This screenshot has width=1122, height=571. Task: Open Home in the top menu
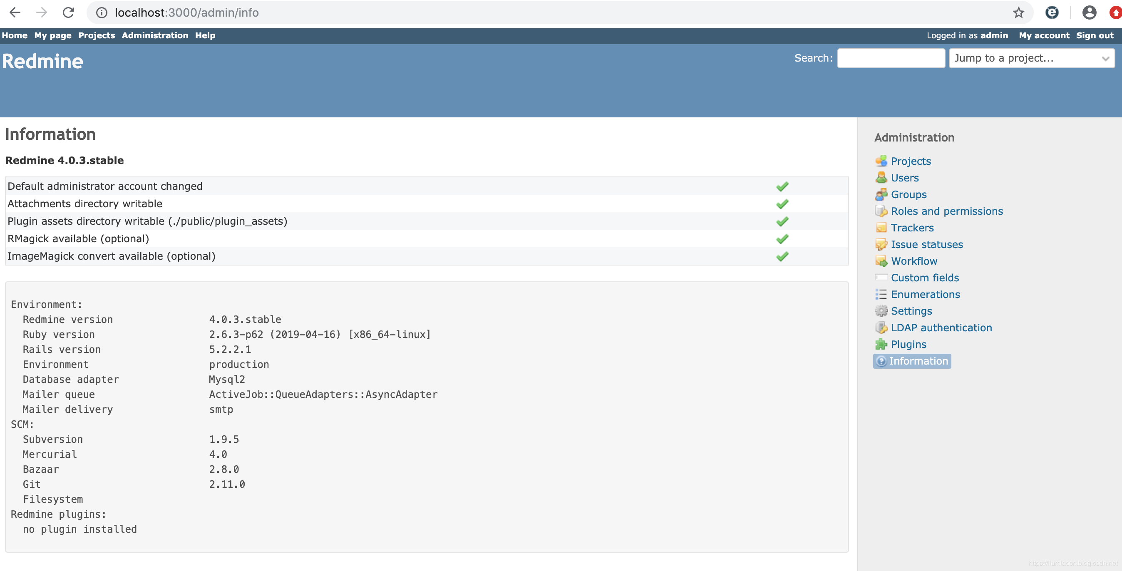15,35
